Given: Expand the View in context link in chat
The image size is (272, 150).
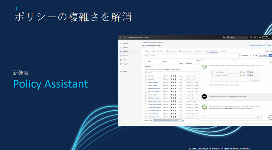Looking at the screenshot, I should point(254,80).
